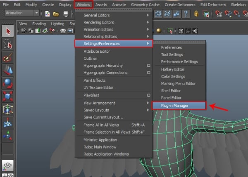Open the Hotkey Editor entry

(x=172, y=69)
